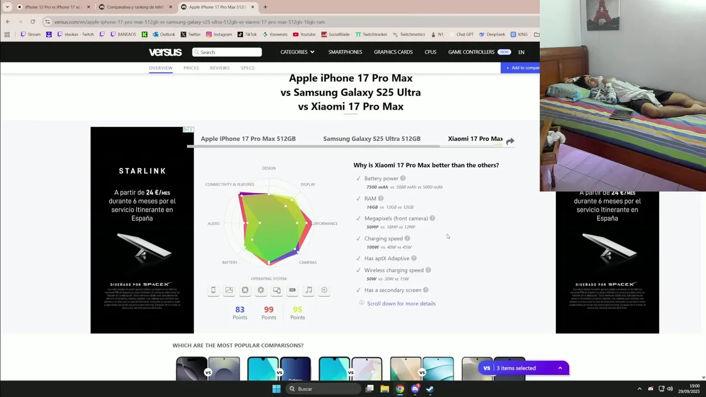Screen dimensions: 706x397
Task: Select Apple iPhone 17 Pro Max 512GB tab
Action: pos(248,138)
